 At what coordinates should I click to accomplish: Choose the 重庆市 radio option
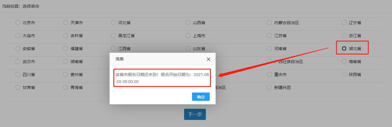[x=269, y=75]
